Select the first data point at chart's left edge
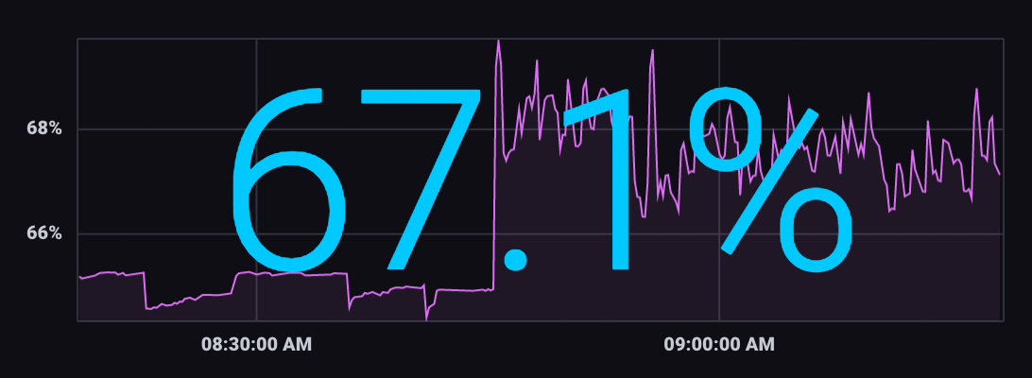 tap(79, 277)
